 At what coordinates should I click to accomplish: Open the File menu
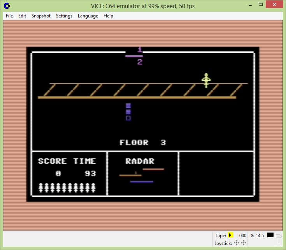9,16
